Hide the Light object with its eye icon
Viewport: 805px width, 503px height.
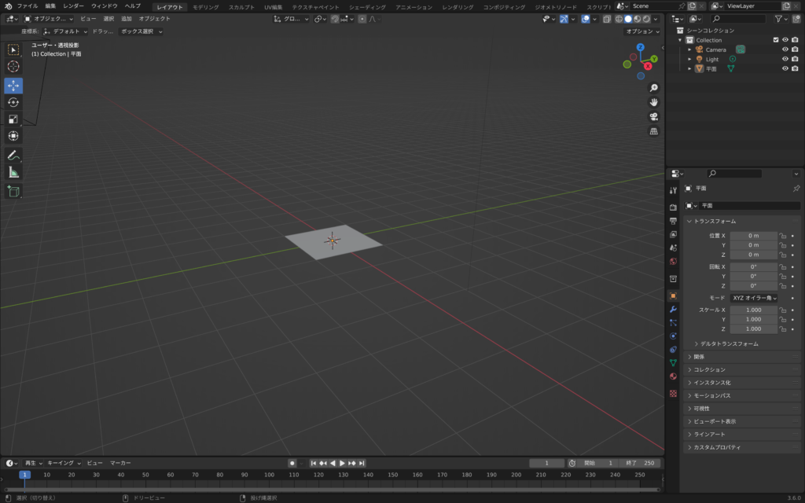coord(785,59)
